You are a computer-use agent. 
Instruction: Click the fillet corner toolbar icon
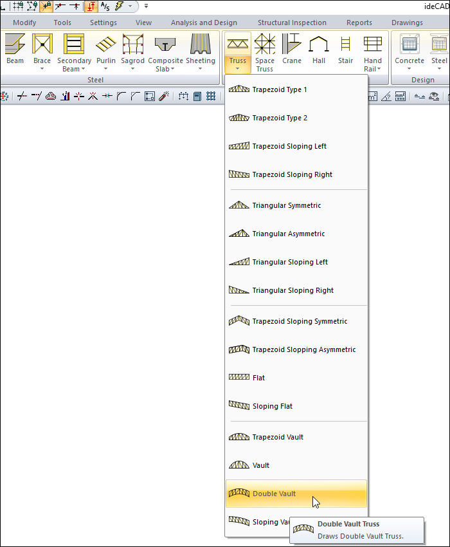click(122, 96)
